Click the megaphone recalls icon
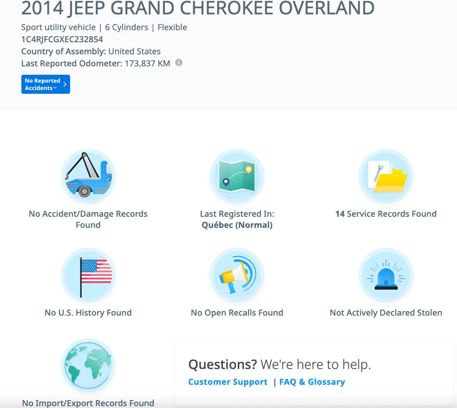This screenshot has height=408, width=457. (237, 275)
